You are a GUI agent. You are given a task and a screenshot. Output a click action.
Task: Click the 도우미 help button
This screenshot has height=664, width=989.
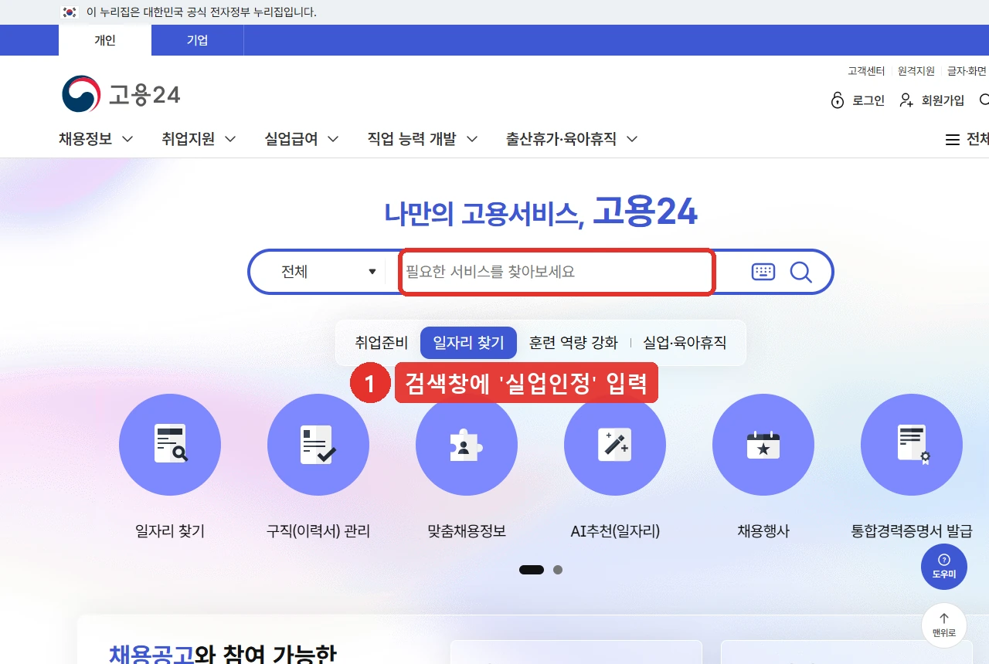(x=944, y=567)
